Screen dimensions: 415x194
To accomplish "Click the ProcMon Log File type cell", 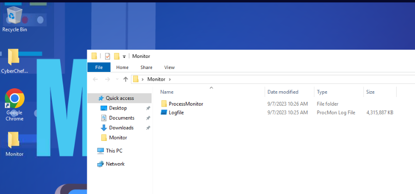I will 336,113.
